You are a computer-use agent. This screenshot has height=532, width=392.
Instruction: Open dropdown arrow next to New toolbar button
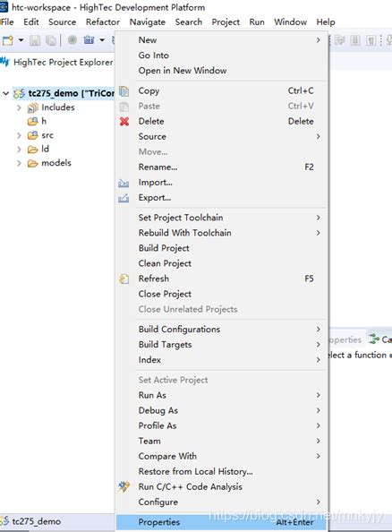point(21,40)
